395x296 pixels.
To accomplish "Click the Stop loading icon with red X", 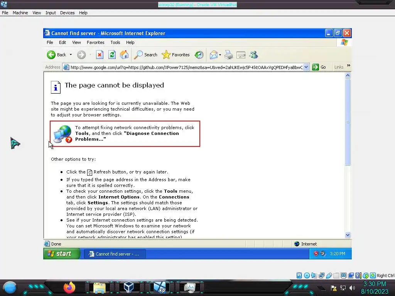I will coord(100,55).
